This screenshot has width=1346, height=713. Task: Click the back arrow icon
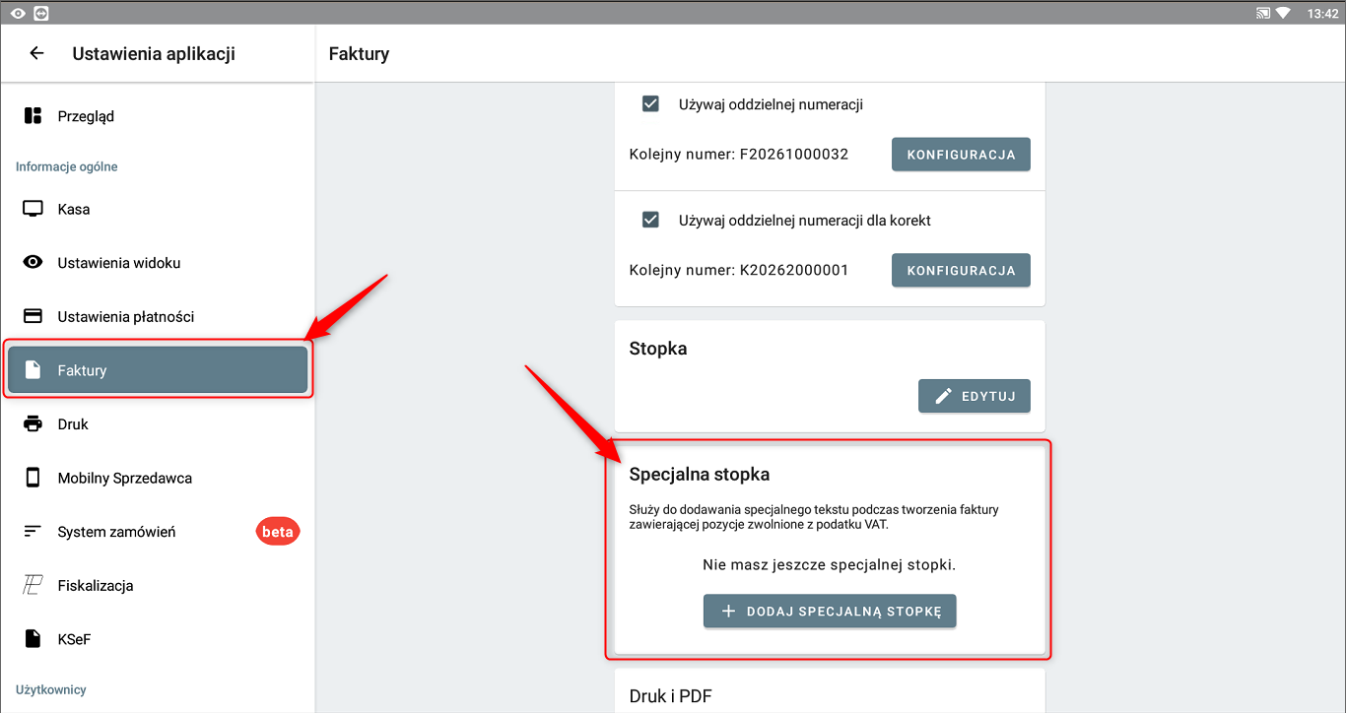point(36,53)
